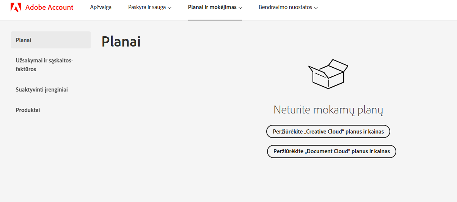Viewport: 457px width, 202px height.
Task: Expand the chevron beside Paskyra ir sauga
Action: click(170, 8)
